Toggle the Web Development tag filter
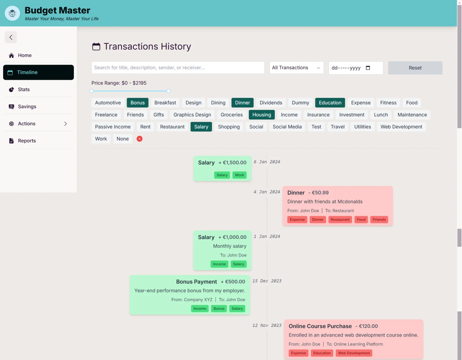Screen dimensions: 462x360 point(401,127)
